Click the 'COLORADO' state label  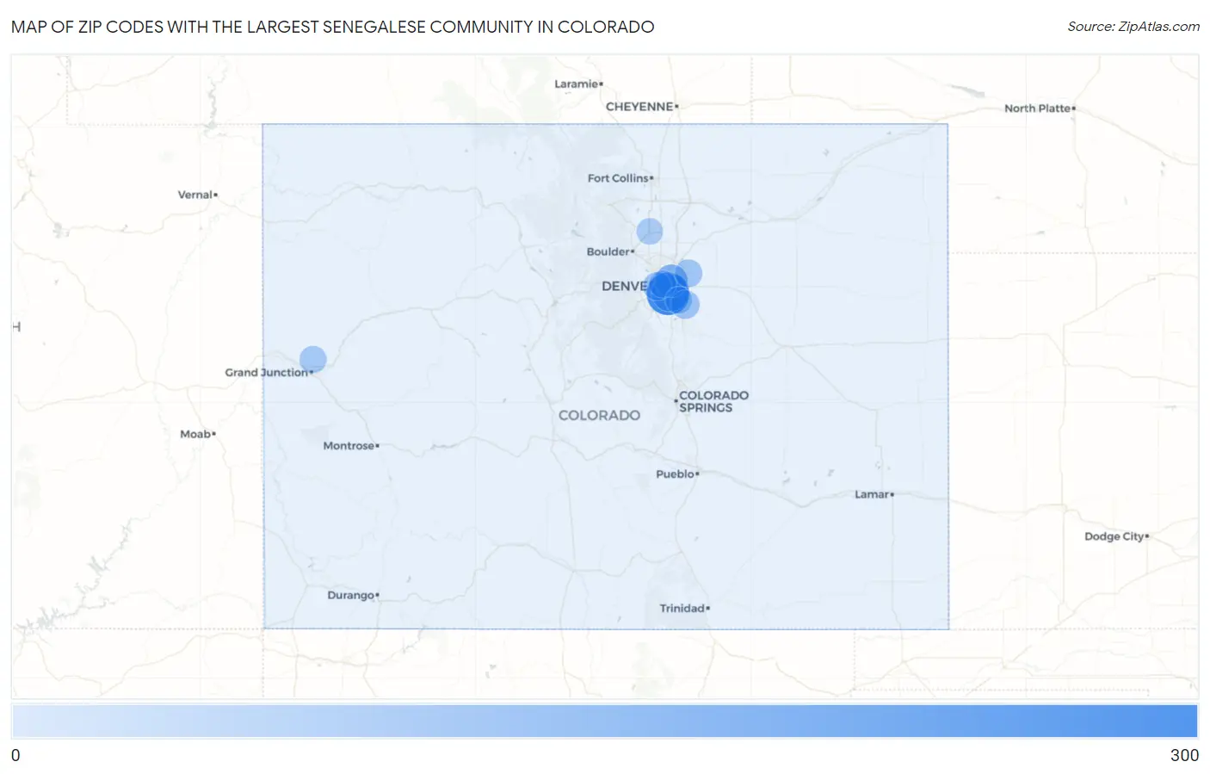(599, 415)
